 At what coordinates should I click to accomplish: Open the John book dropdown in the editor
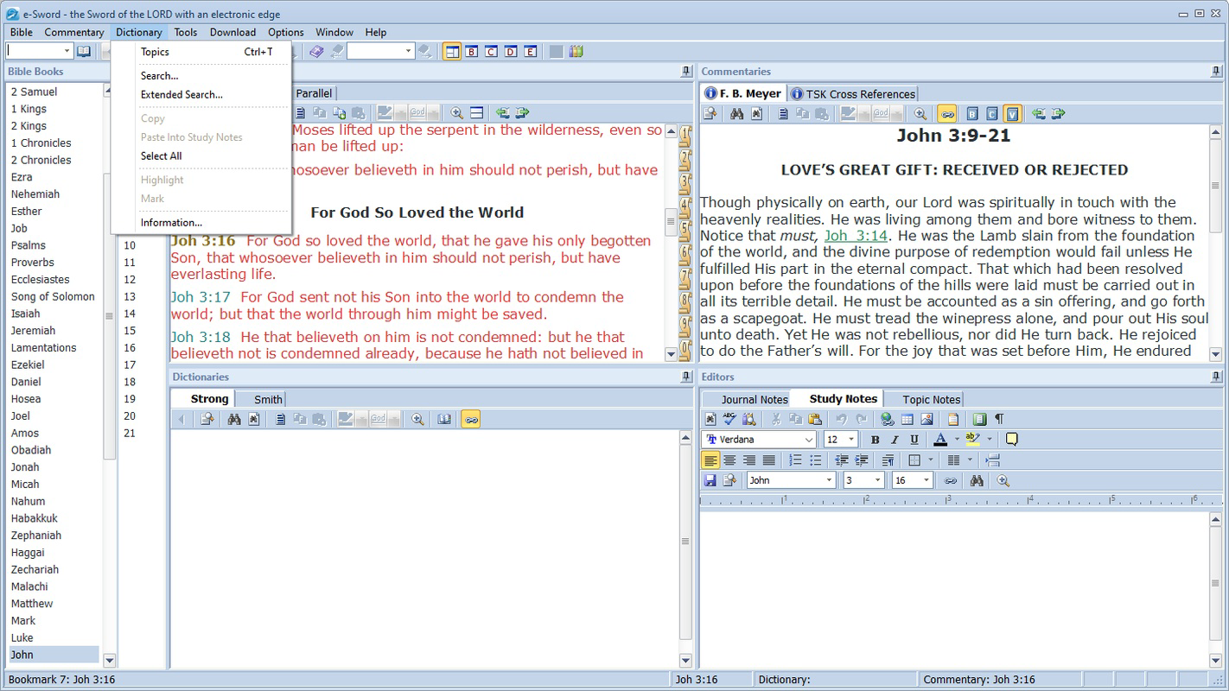829,480
